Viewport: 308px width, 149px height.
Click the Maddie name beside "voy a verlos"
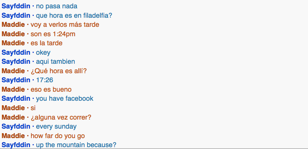(13, 25)
